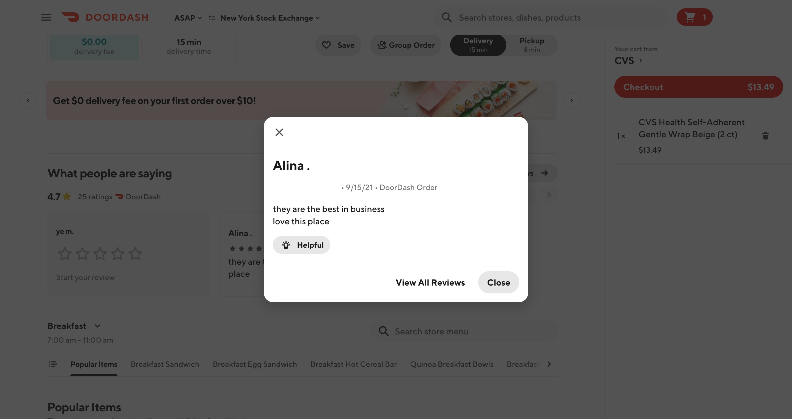
Task: Click View All Reviews link
Action: [430, 283]
